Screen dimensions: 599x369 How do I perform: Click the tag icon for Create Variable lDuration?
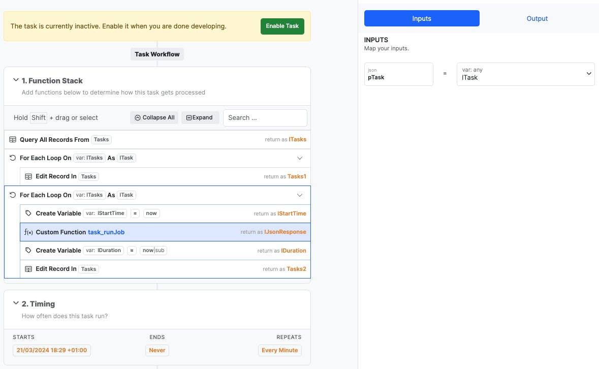[29, 251]
